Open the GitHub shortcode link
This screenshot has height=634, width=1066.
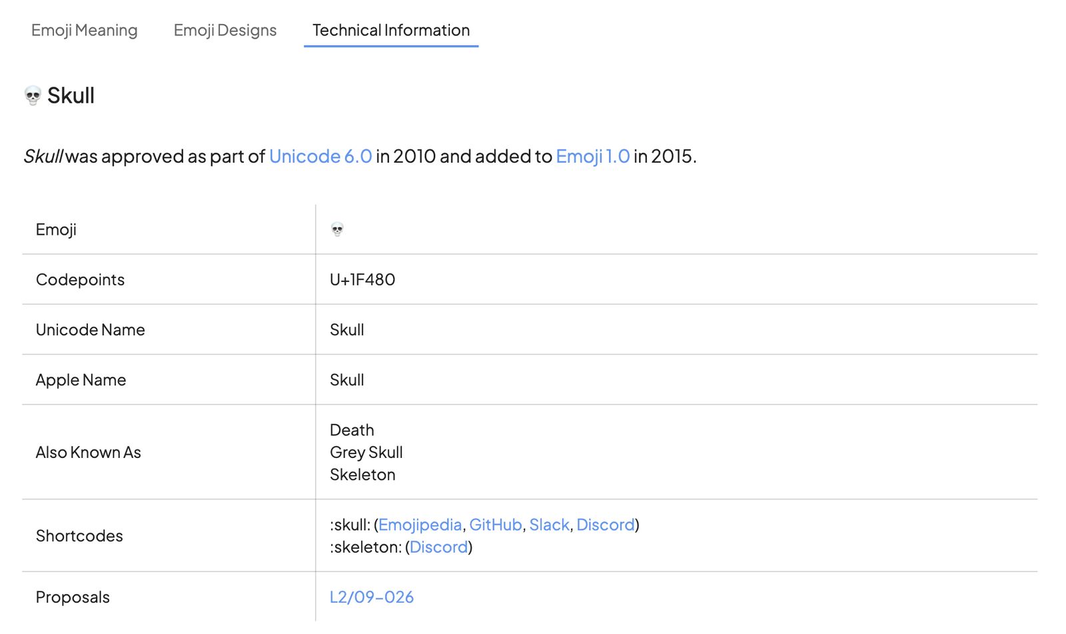[x=496, y=525]
